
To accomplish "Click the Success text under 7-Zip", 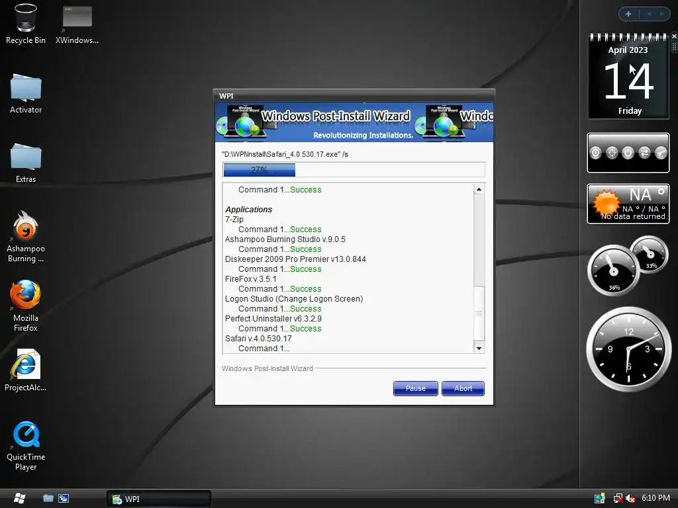I will point(306,230).
